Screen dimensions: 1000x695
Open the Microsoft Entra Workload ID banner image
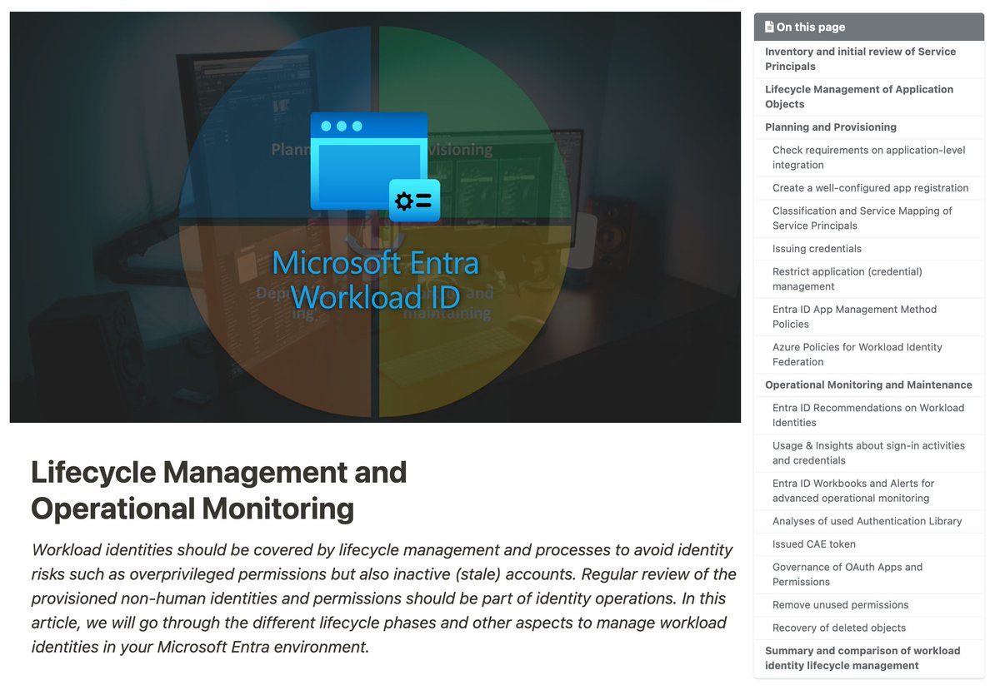point(375,217)
